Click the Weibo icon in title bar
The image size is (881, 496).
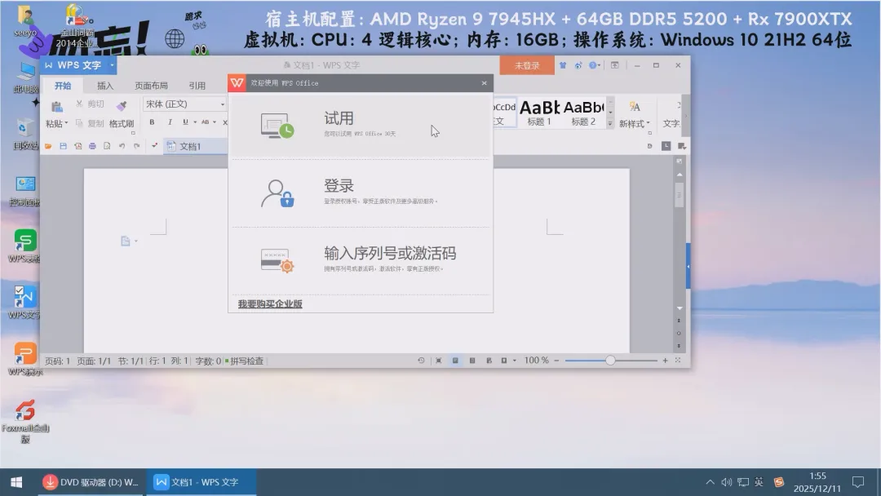[x=578, y=65]
